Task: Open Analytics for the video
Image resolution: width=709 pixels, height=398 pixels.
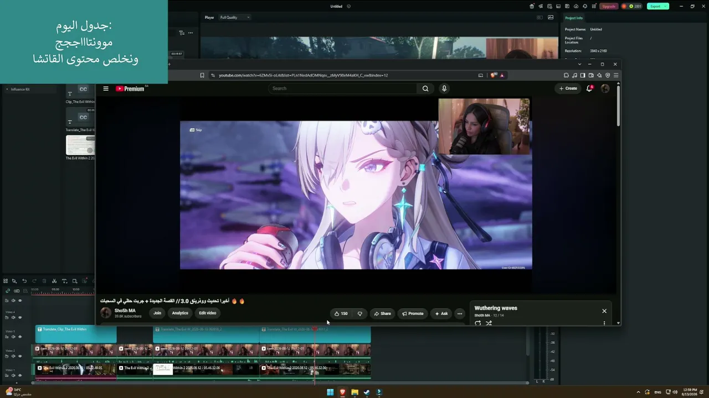Action: click(180, 313)
